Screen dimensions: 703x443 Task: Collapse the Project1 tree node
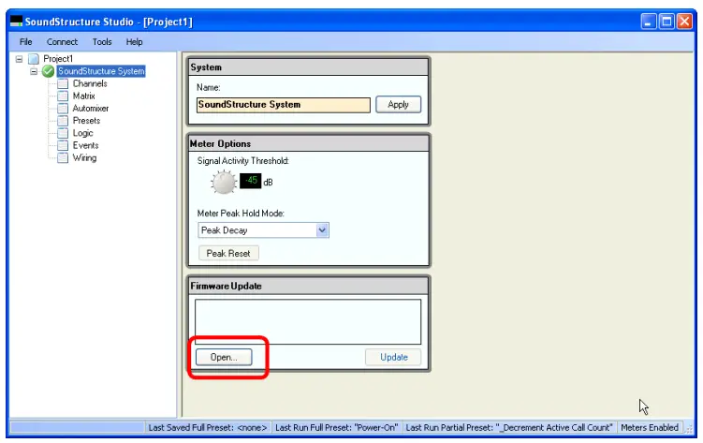coord(19,59)
